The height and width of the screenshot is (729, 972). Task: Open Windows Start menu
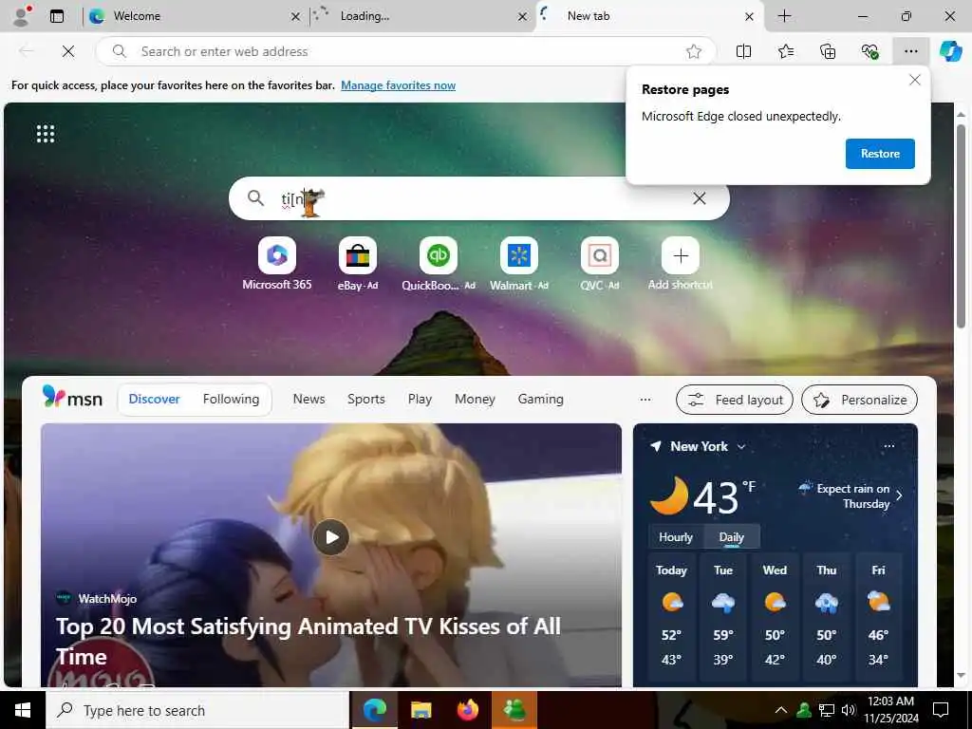(23, 710)
